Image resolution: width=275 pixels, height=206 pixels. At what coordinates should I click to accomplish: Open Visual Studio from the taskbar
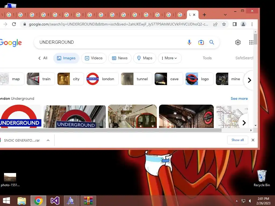point(55,201)
